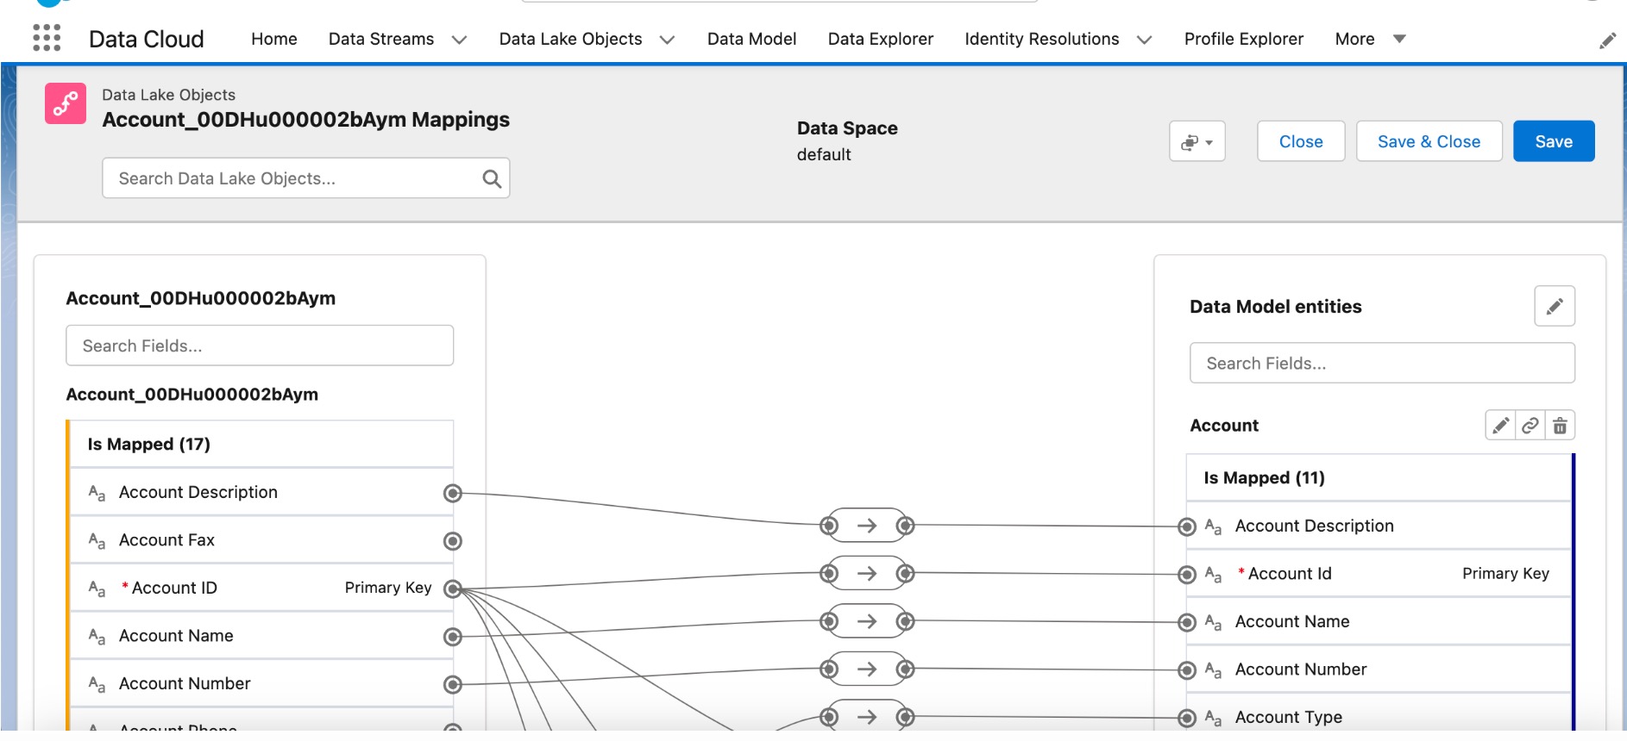Screen dimensions: 1627x741
Task: Click the pencil edit icon in nav bar
Action: [x=1607, y=40]
